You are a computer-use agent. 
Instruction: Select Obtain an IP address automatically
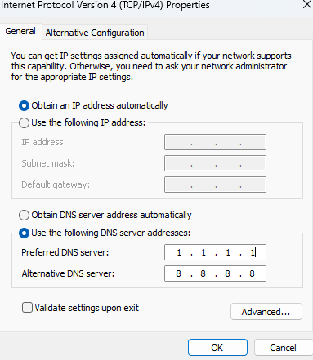click(24, 106)
